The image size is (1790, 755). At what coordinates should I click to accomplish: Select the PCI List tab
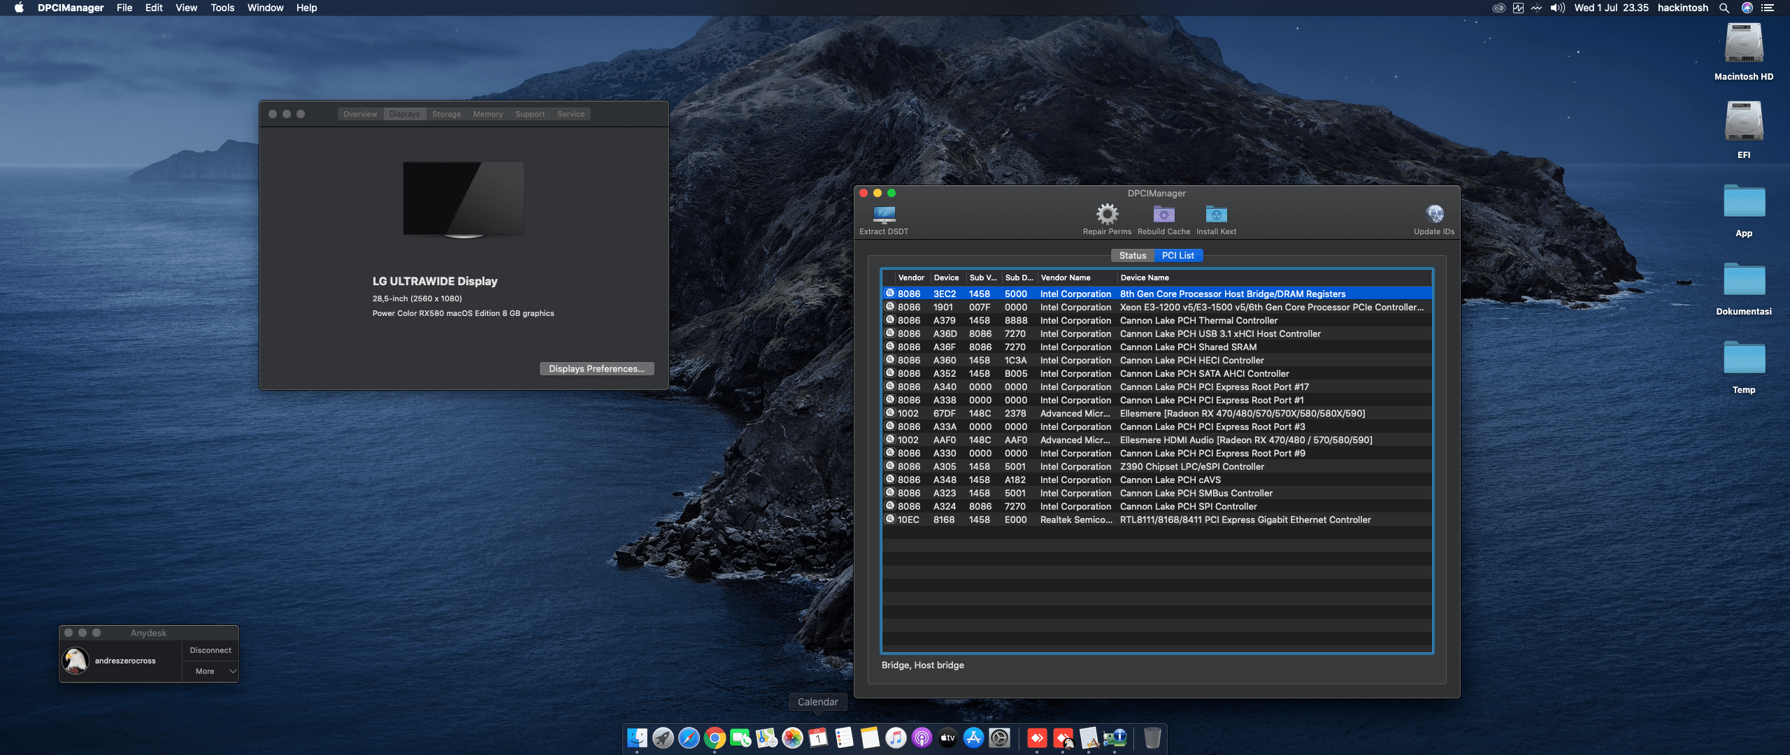coord(1177,255)
